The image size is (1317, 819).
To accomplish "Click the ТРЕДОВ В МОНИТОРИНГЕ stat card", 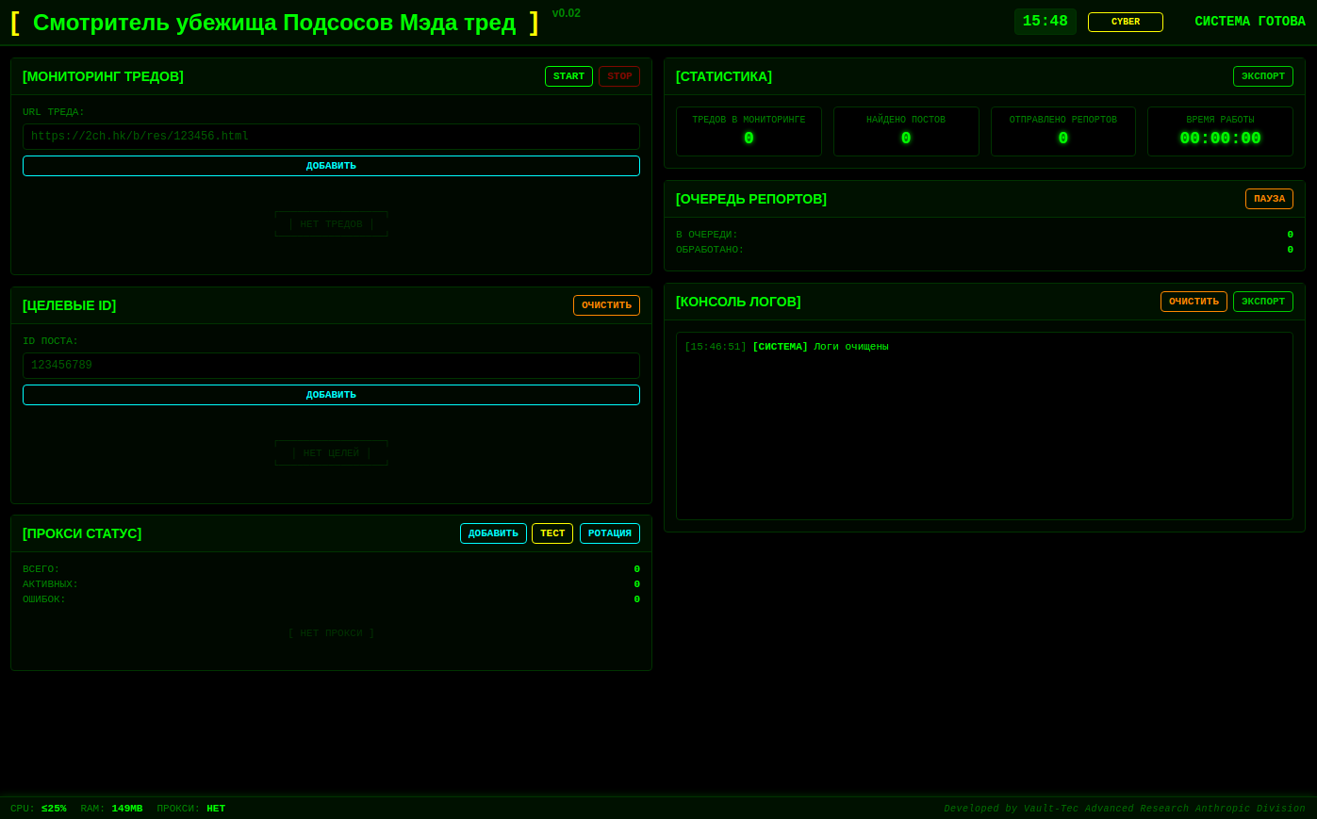I will pyautogui.click(x=749, y=131).
